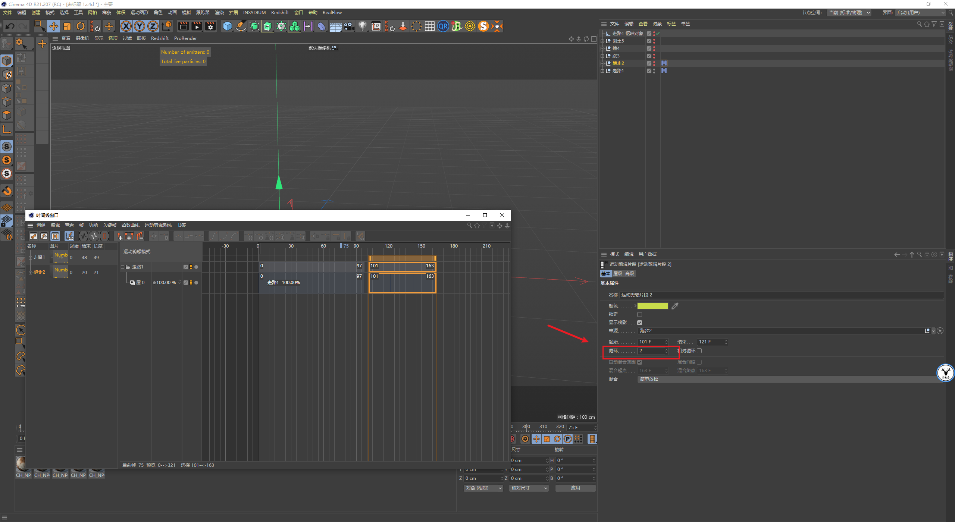Open the 绝对尺寸 dropdown
The image size is (955, 522).
529,488
